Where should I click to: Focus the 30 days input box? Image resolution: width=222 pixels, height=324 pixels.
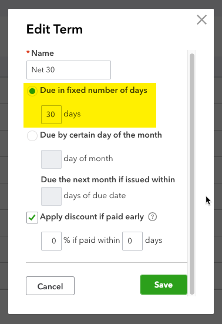[x=51, y=115]
